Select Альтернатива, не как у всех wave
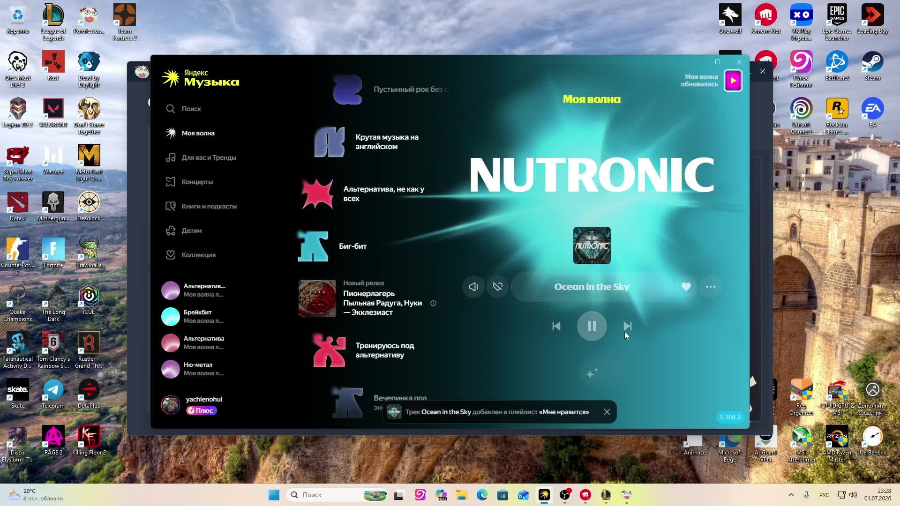900x506 pixels. click(364, 194)
